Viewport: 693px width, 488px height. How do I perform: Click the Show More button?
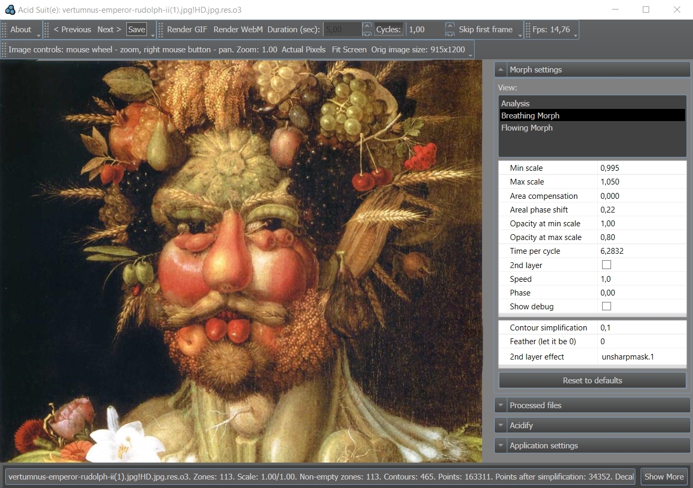pyautogui.click(x=664, y=476)
